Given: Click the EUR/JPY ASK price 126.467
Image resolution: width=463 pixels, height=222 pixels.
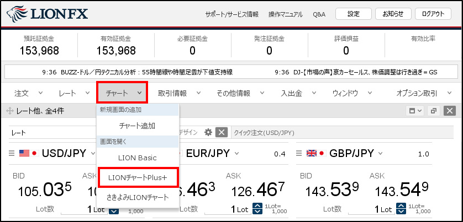Looking at the screenshot, I should click(259, 191).
